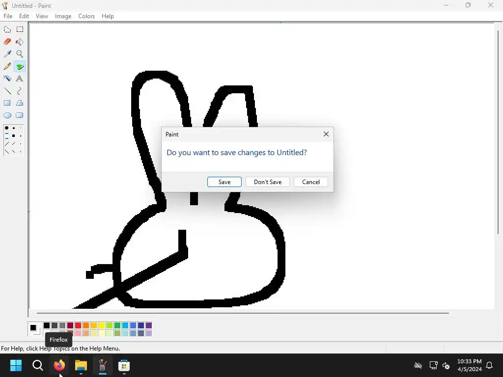Open the Edit menu

click(x=24, y=16)
